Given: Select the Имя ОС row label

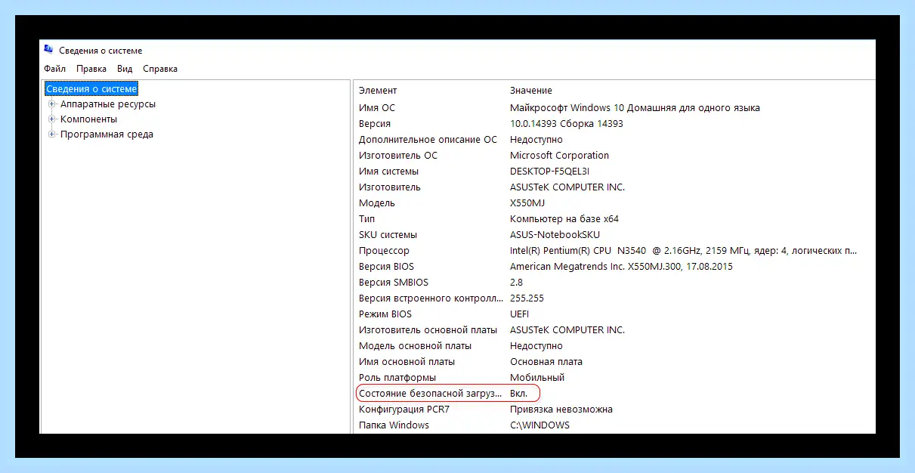Looking at the screenshot, I should [377, 108].
